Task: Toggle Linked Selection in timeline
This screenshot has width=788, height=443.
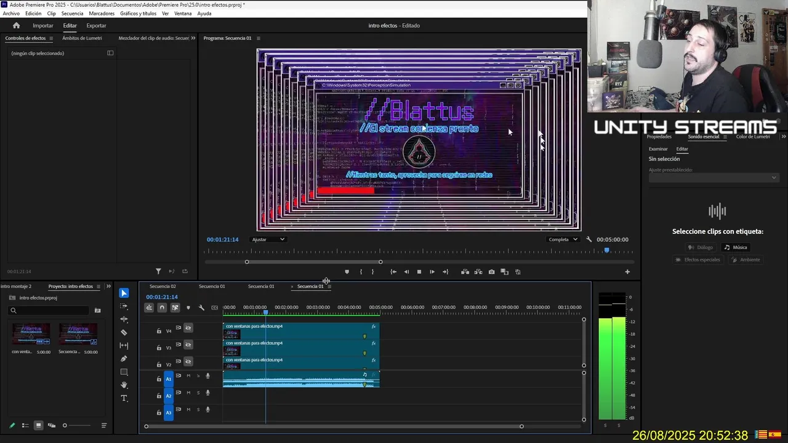Action: [x=175, y=308]
